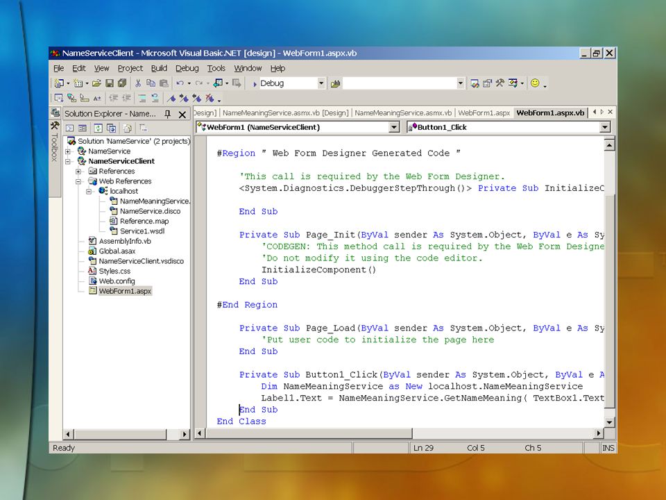Open the Debug menu
Screen dimensions: 666x500
point(187,69)
